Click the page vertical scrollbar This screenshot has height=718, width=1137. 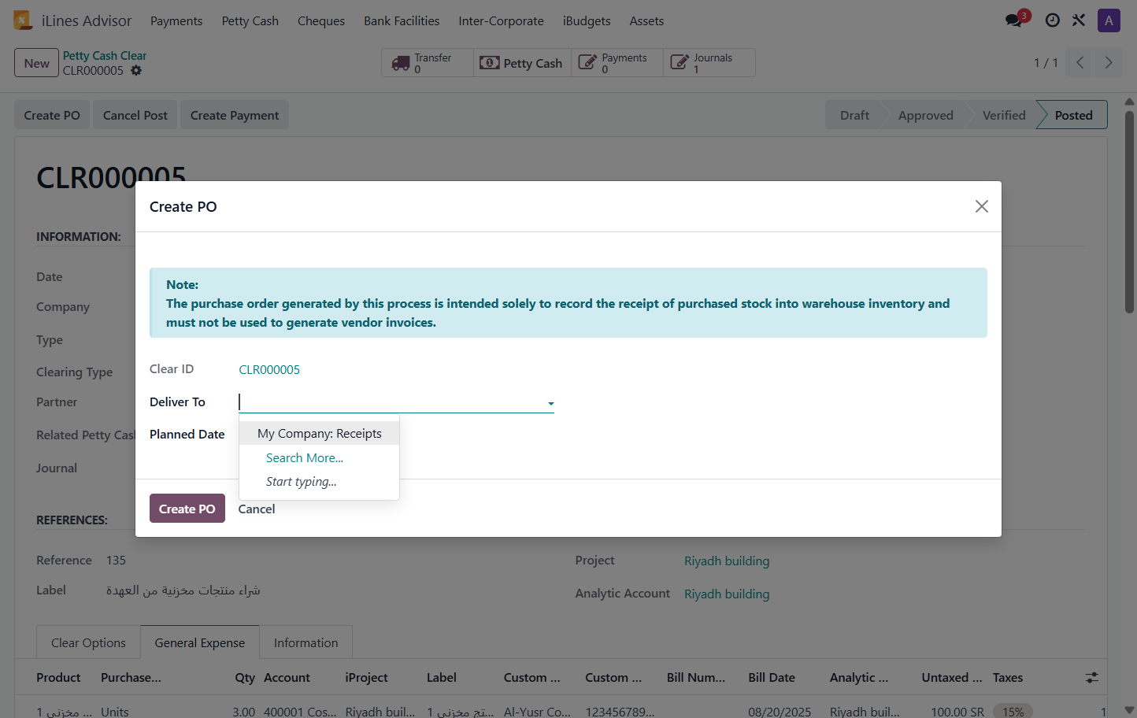pyautogui.click(x=1129, y=213)
